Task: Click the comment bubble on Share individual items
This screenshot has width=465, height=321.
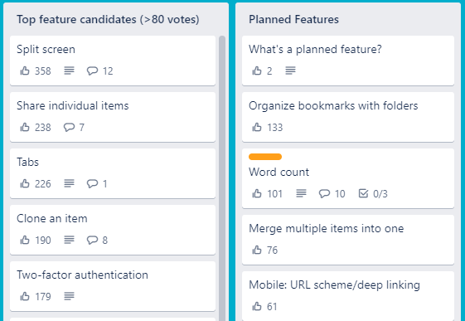Action: (69, 127)
